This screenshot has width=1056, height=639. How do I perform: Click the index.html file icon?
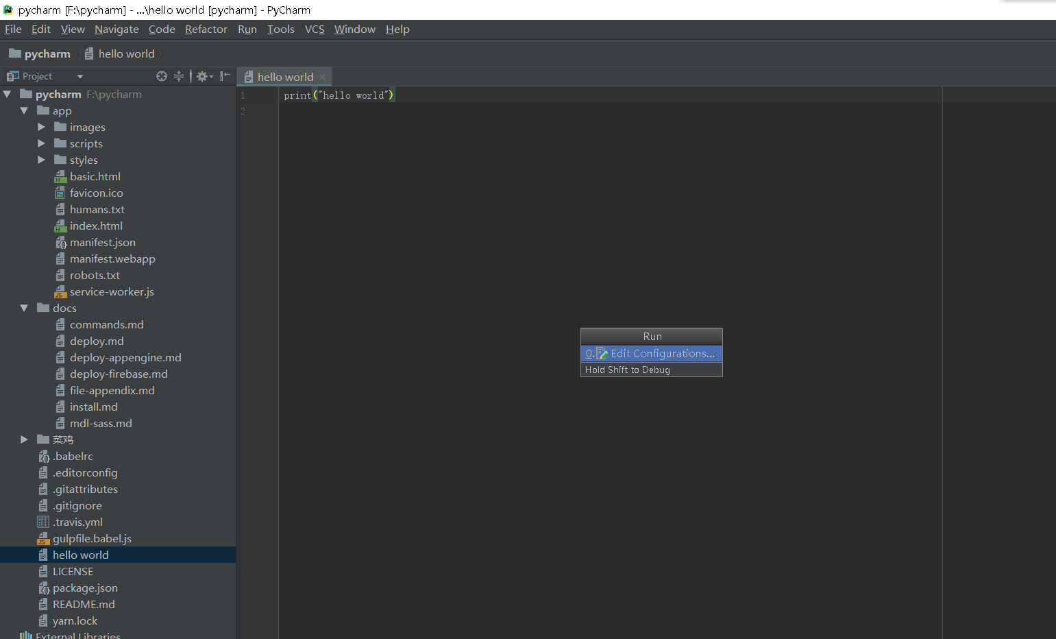coord(60,226)
